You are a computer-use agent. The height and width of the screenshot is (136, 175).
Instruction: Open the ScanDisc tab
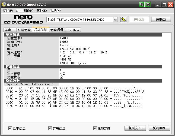[73, 30]
